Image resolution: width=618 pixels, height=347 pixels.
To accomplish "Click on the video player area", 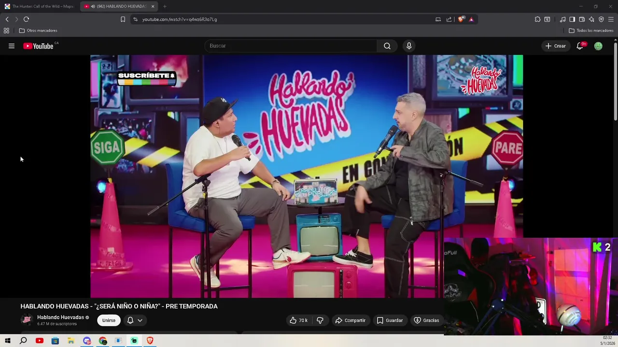I will (x=307, y=176).
